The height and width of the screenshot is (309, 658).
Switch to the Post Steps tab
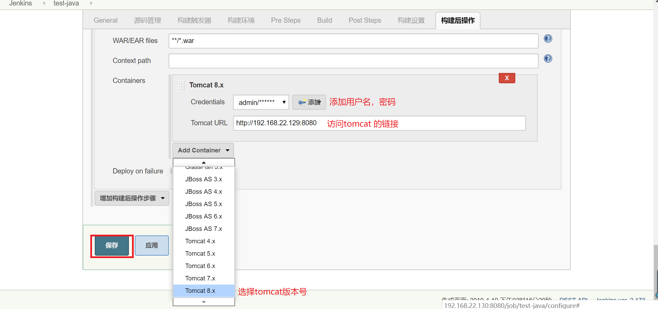tap(365, 20)
